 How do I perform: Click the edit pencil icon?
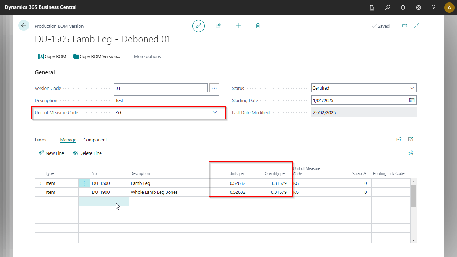pos(199,26)
